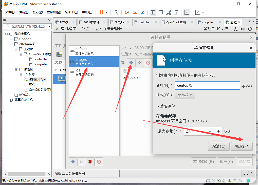Click the VMware pause virtual machine icon
Image resolution: width=258 pixels, height=185 pixels.
[101, 12]
